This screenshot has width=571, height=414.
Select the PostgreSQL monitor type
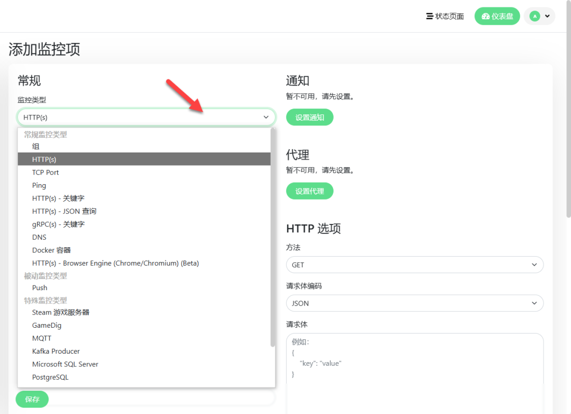coord(50,377)
